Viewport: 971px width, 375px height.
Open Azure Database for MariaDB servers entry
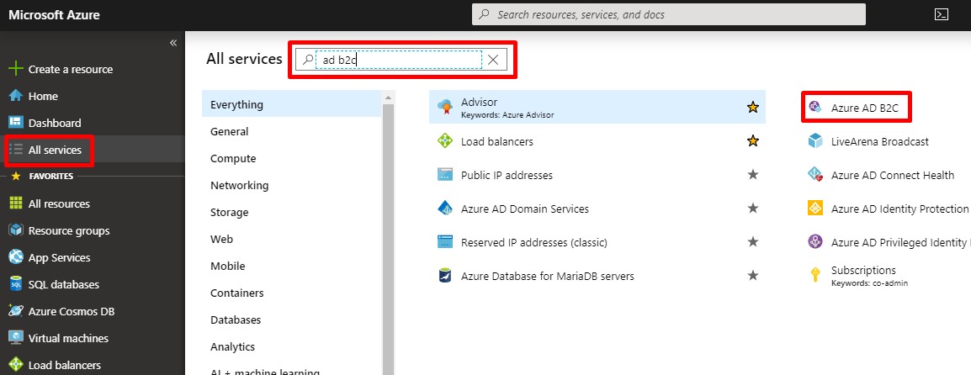click(x=548, y=276)
